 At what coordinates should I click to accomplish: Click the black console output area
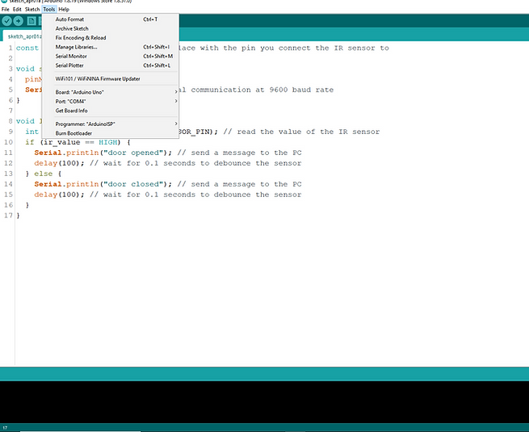(265, 402)
